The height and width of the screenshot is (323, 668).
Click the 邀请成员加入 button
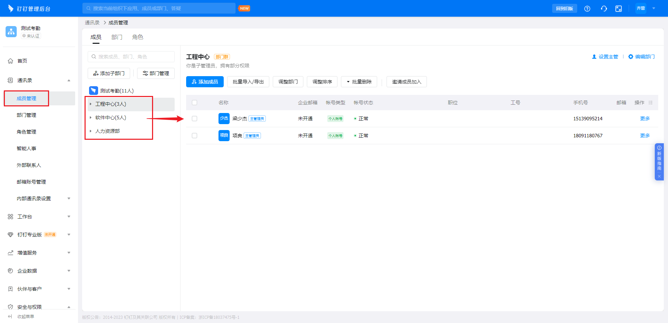click(407, 82)
